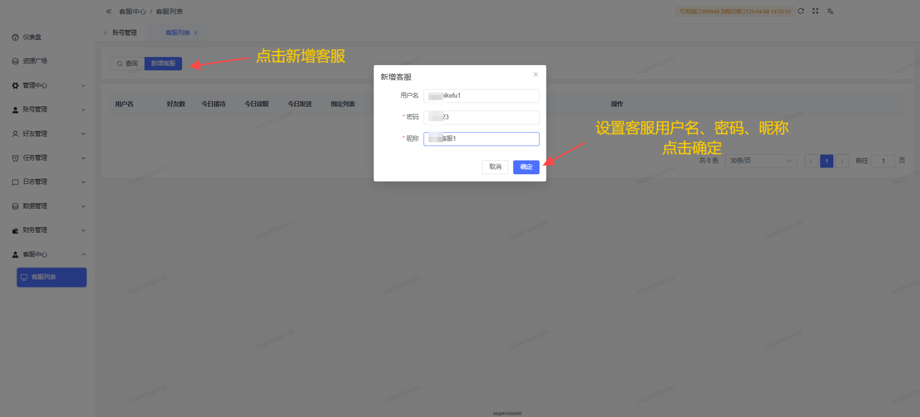The height and width of the screenshot is (417, 920).
Task: Focus the 昵称 input field
Action: coord(482,139)
